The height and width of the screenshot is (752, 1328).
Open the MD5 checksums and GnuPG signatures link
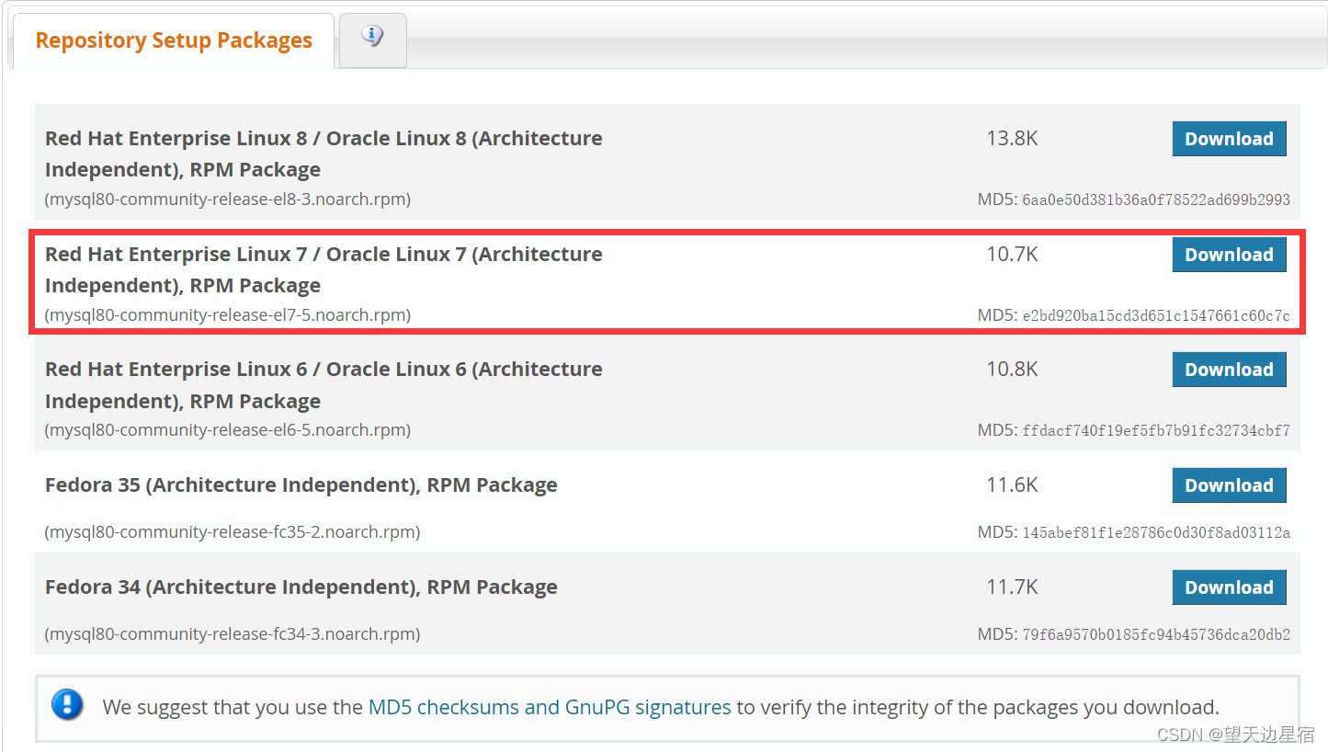coord(550,707)
